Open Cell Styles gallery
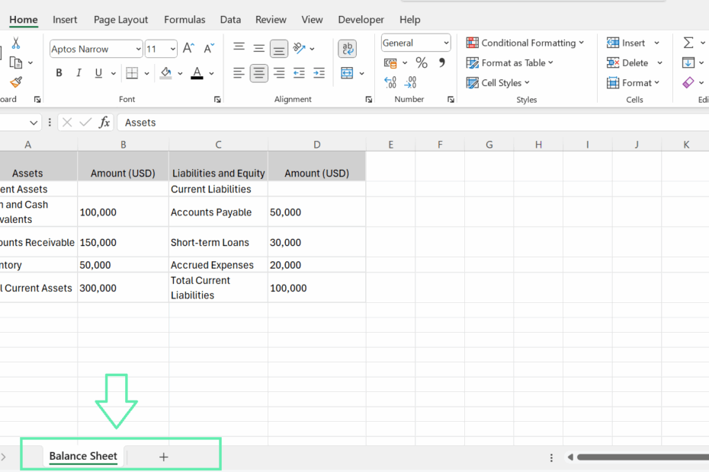 pos(498,83)
